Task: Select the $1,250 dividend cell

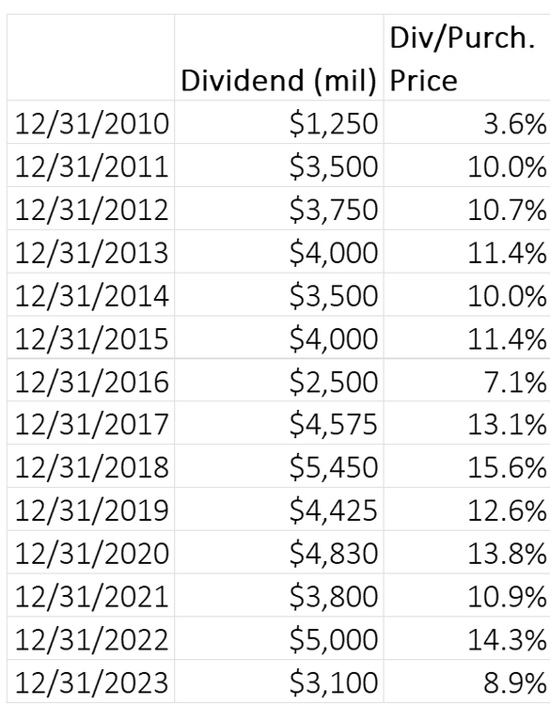Action: (x=279, y=122)
